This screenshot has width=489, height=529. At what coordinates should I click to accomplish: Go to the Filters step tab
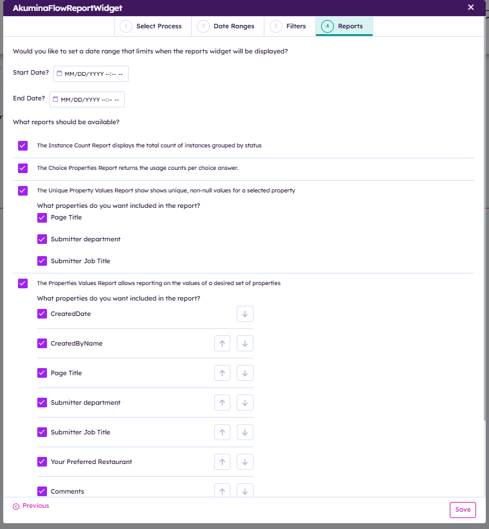pyautogui.click(x=290, y=26)
